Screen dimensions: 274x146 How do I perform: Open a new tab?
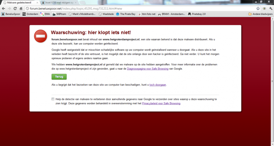coord(83,3)
